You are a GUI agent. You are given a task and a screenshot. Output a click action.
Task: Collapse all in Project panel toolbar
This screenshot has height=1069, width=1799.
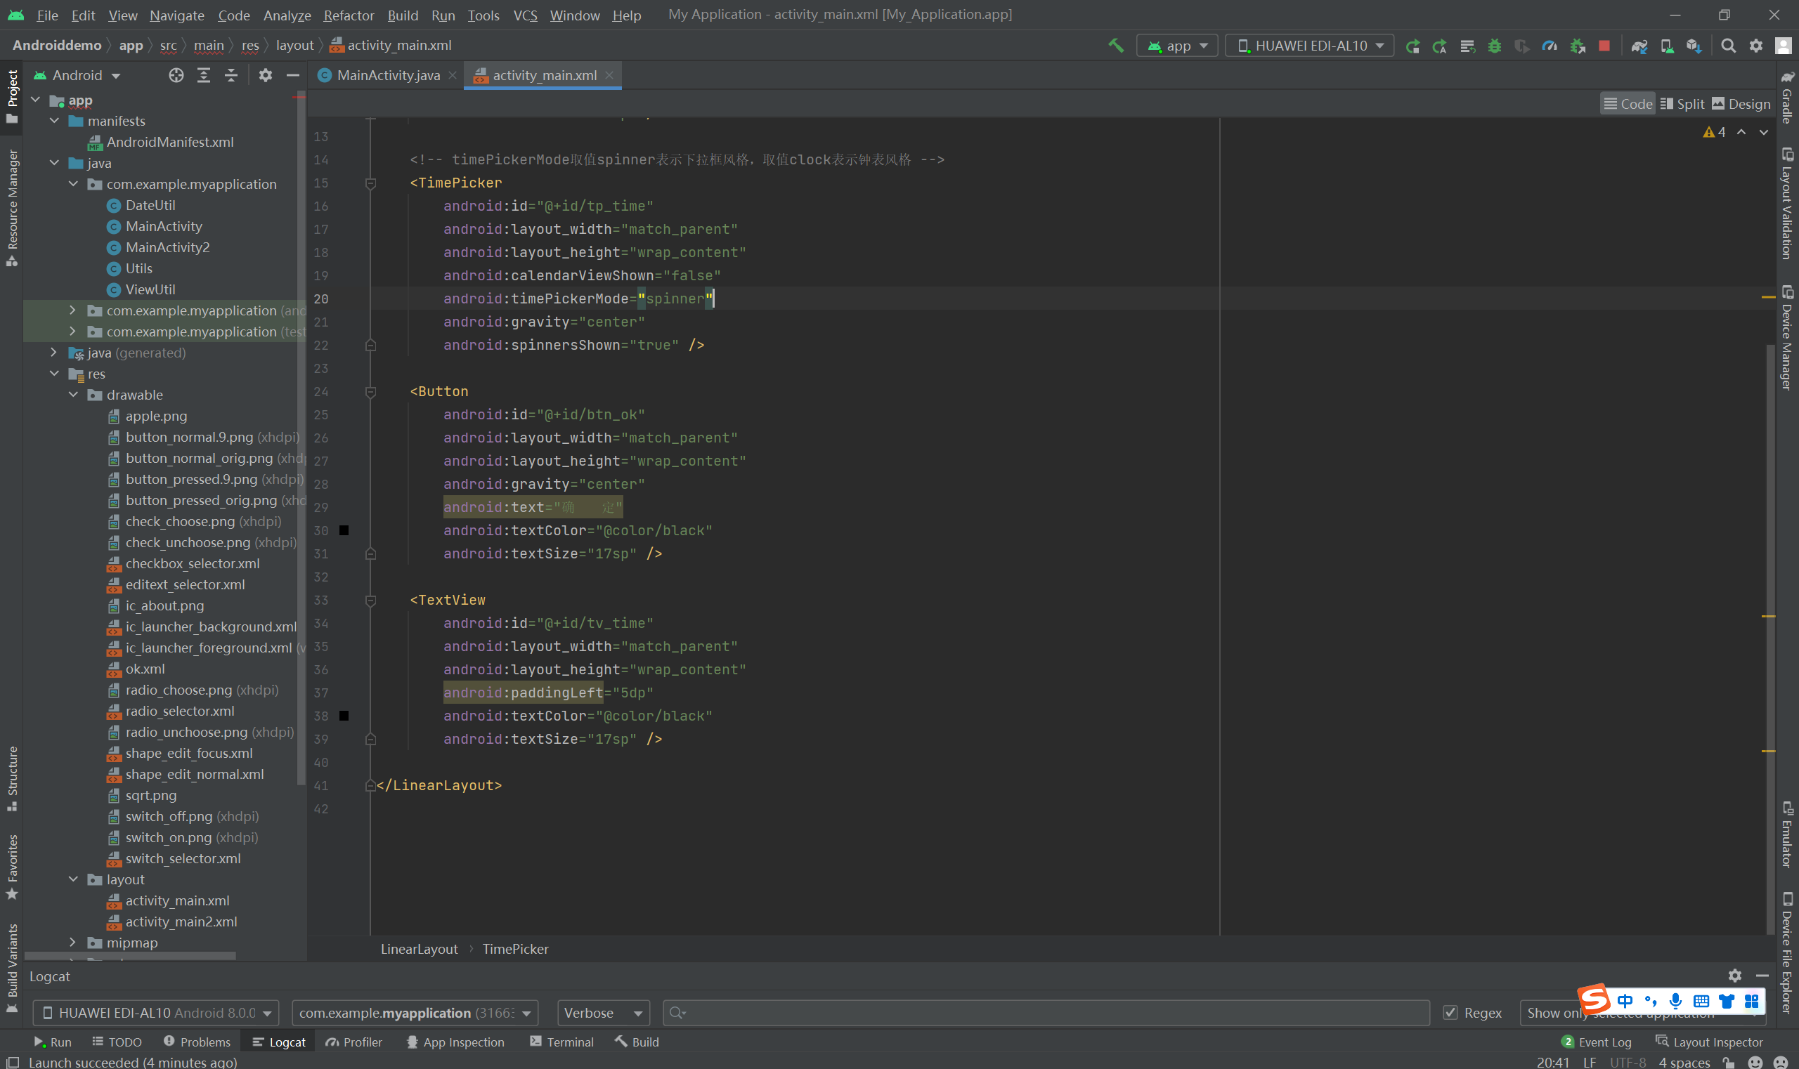(231, 76)
